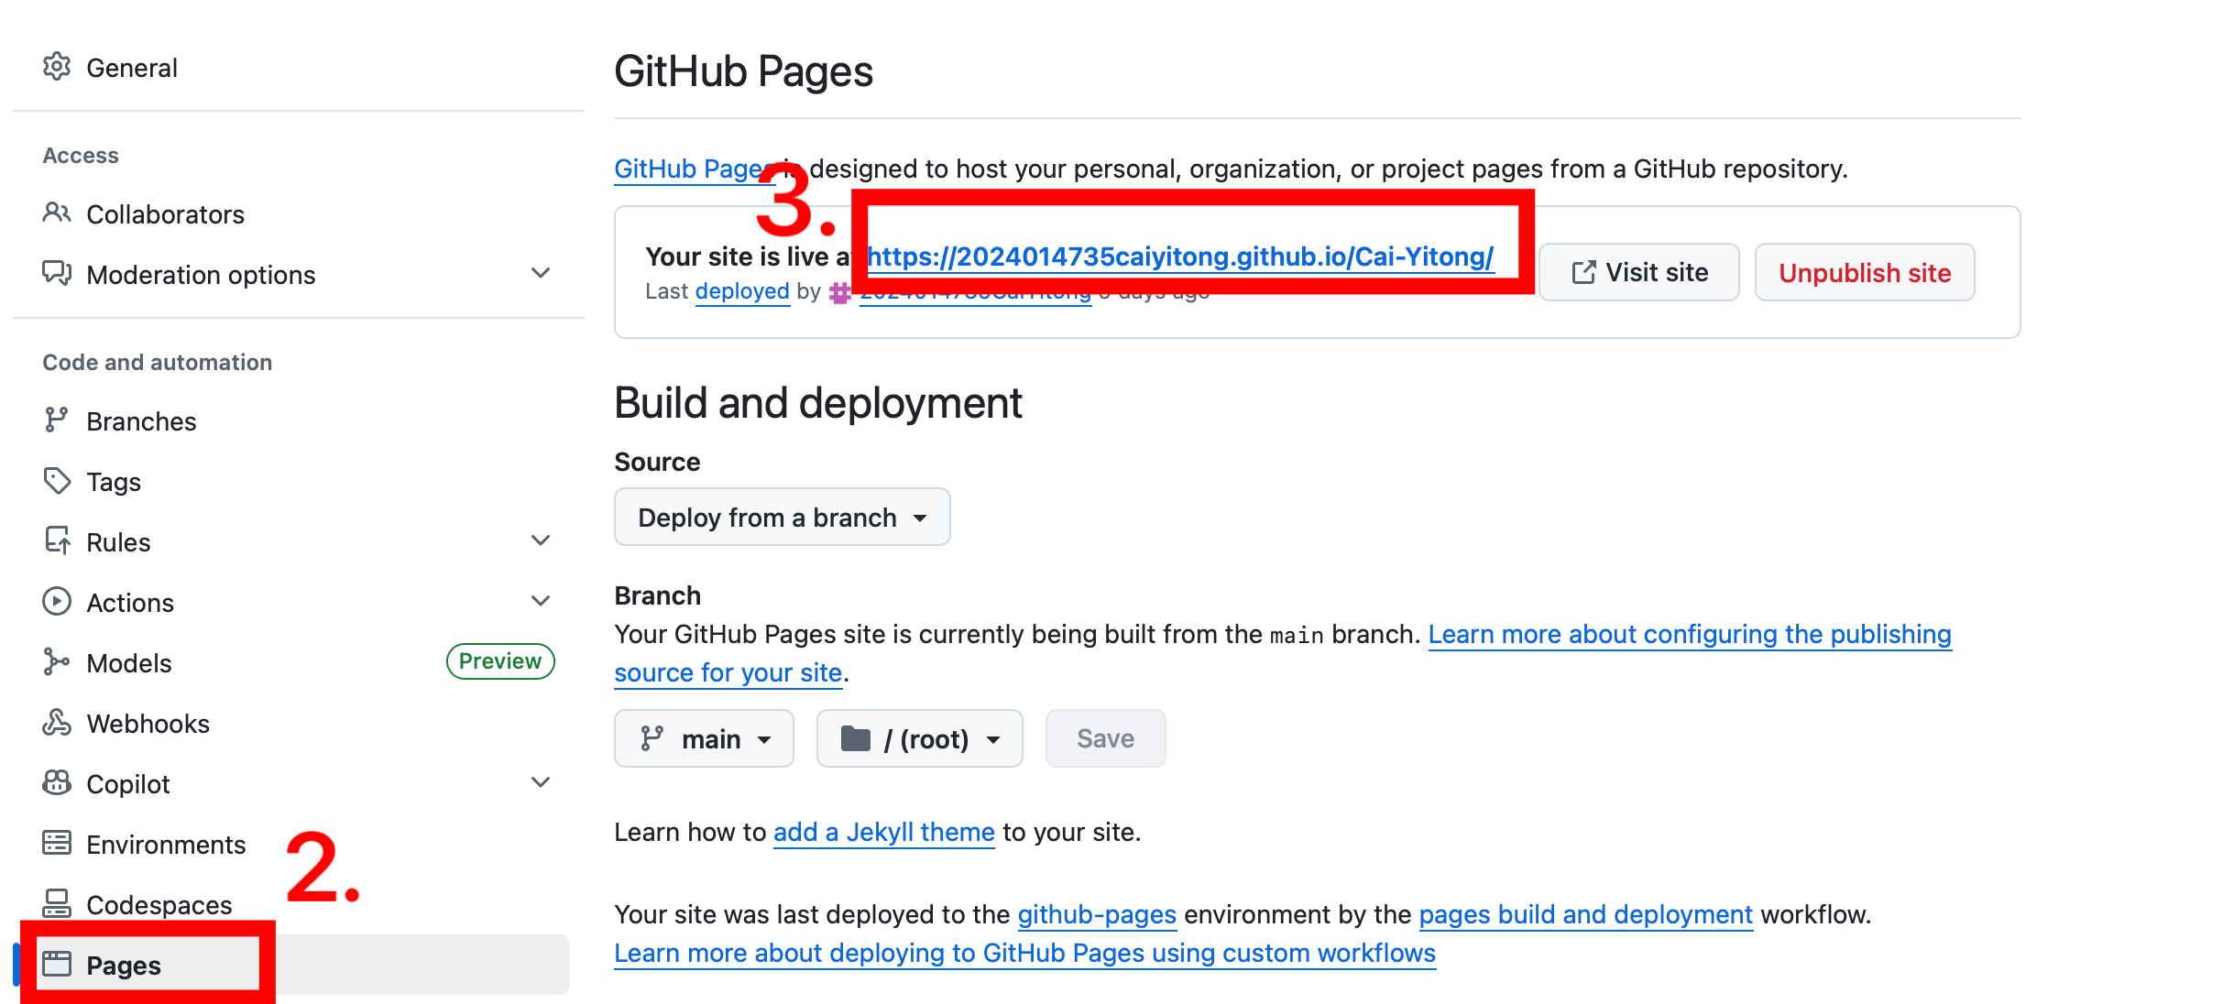Click the General gear icon
Image resolution: width=2223 pixels, height=1004 pixels.
[57, 67]
